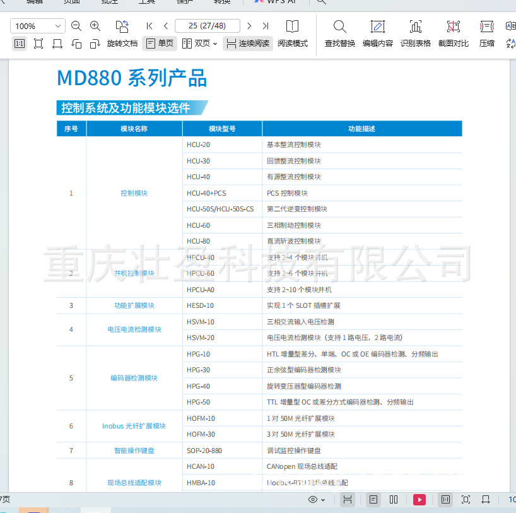Image resolution: width=516 pixels, height=513 pixels.
Task: Click the red play slideshow button
Action: 419,500
